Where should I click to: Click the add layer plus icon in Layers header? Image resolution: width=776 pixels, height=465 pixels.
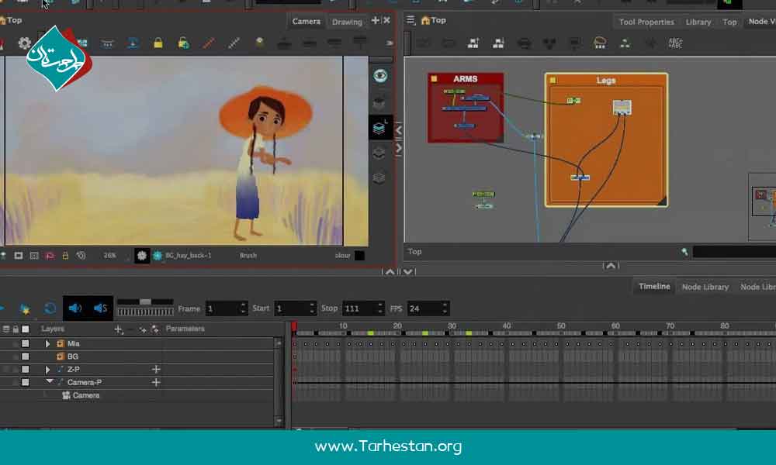pos(118,329)
